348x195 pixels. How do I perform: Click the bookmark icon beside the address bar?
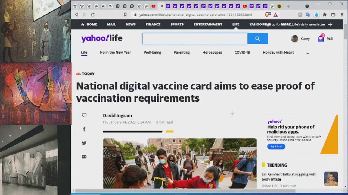[125, 15]
